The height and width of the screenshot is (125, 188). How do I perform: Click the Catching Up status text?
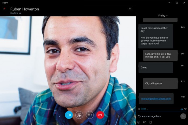pyautogui.click(x=16, y=13)
